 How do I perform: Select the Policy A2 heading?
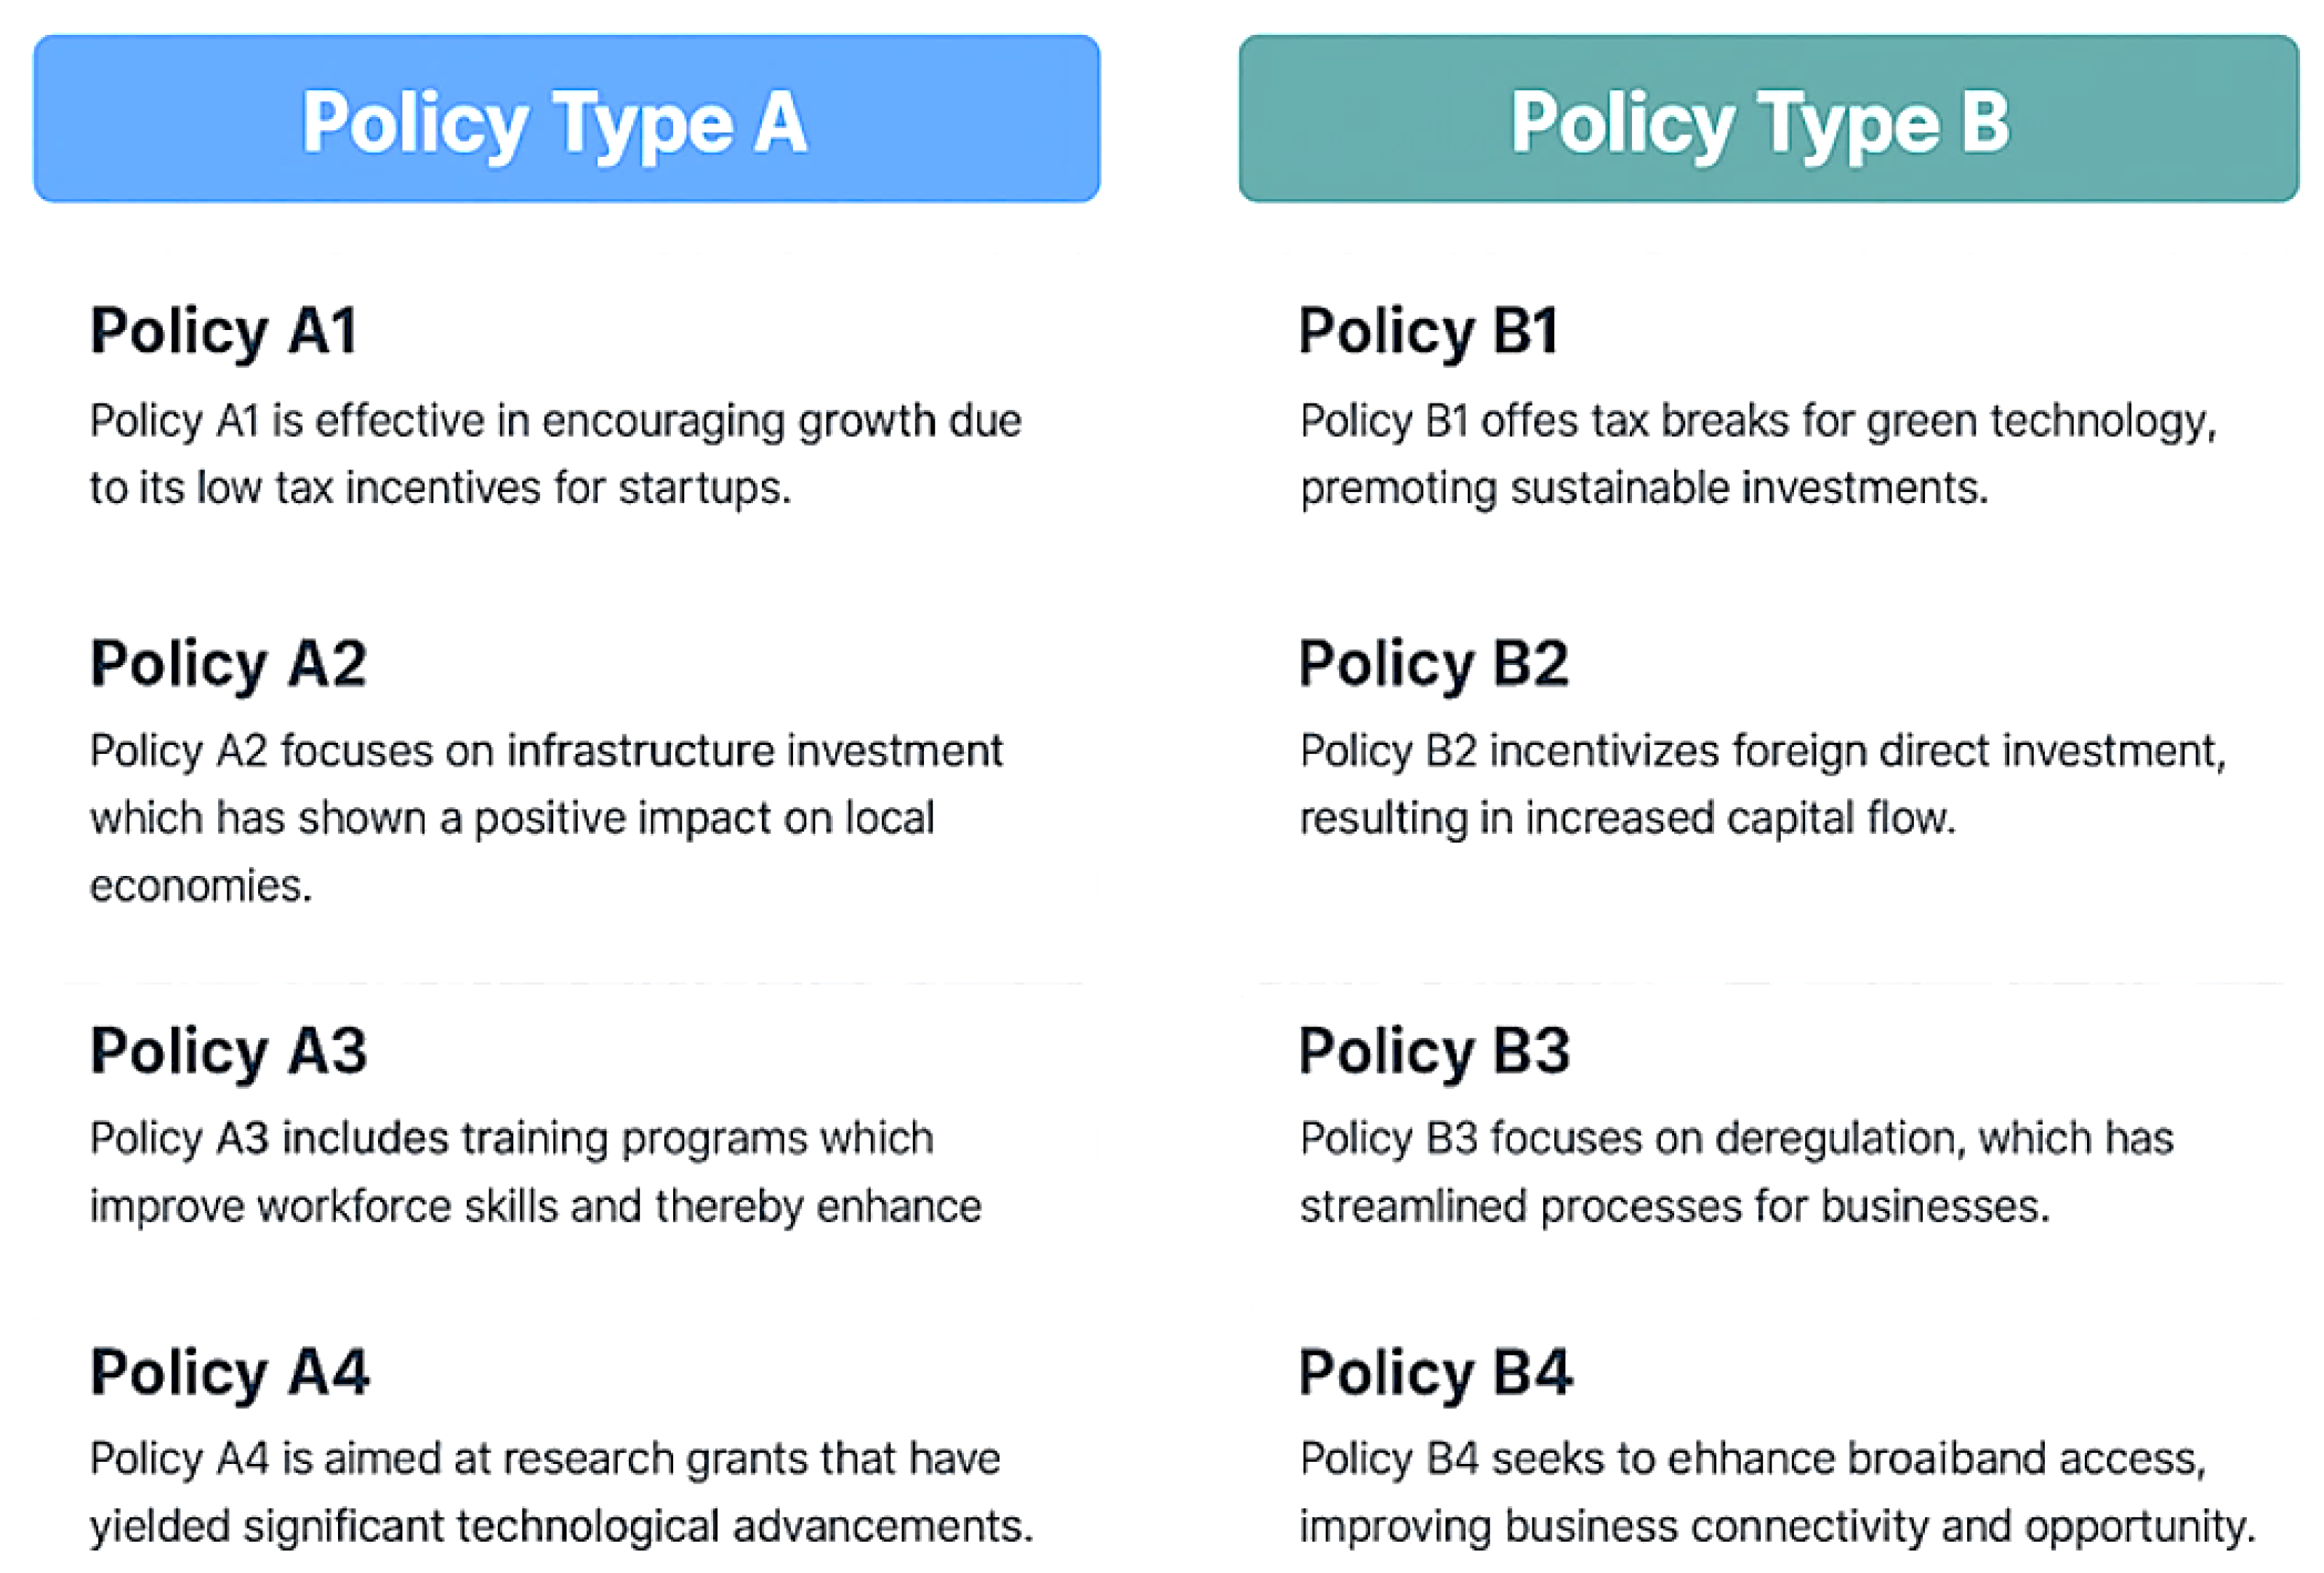229,663
